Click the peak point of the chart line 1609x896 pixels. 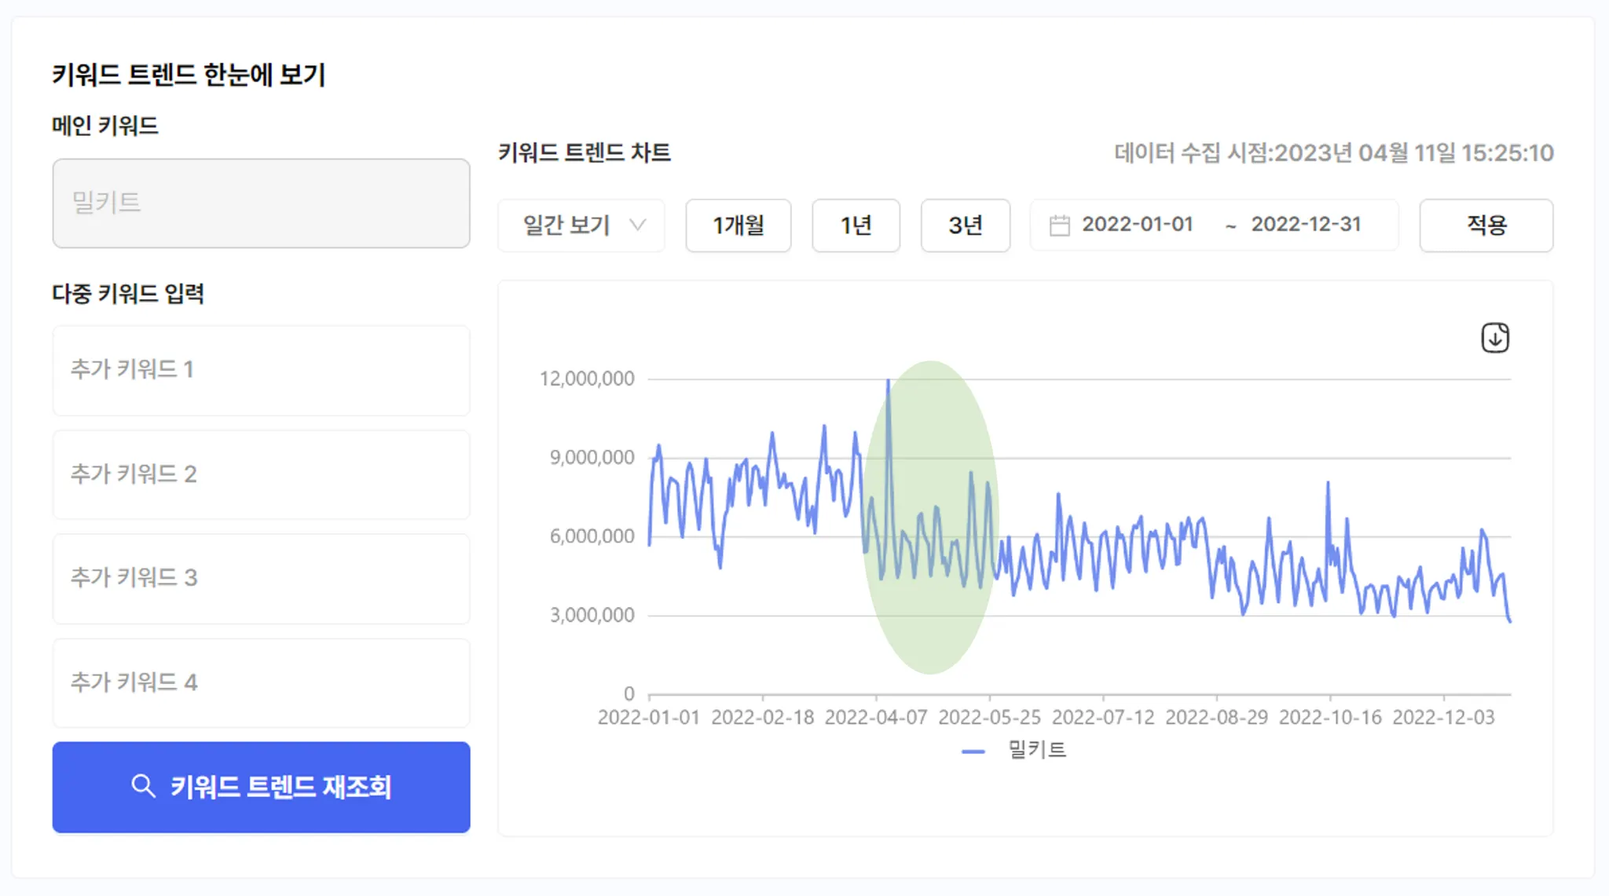889,381
